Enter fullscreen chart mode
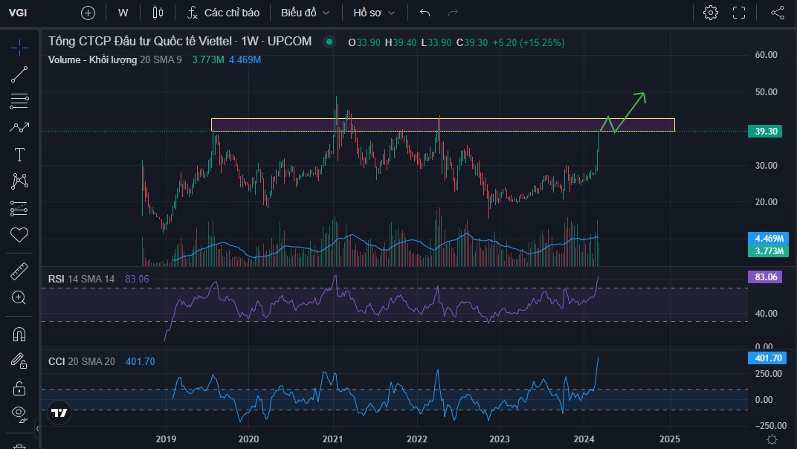 click(739, 13)
